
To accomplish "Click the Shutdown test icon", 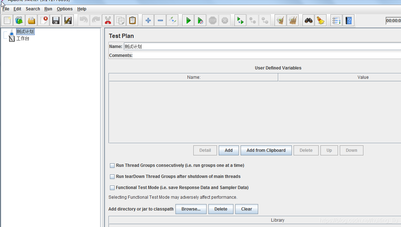I will click(225, 20).
